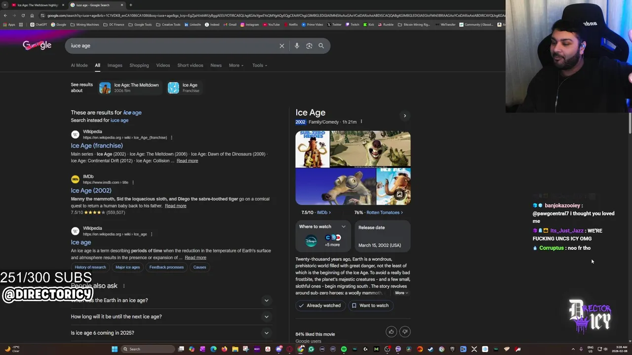Screen dimensions: 632x355
Task: Show hidden system tray icons
Action: 573,349
